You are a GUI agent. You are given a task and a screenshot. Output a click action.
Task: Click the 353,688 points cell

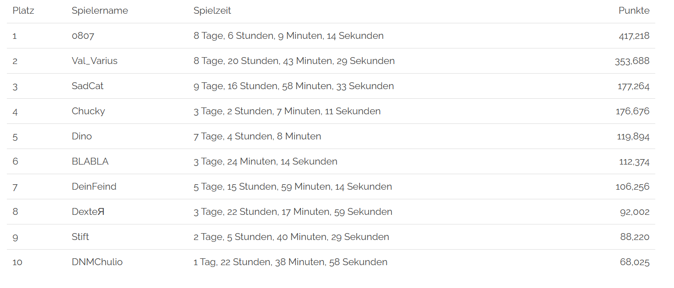click(x=632, y=61)
